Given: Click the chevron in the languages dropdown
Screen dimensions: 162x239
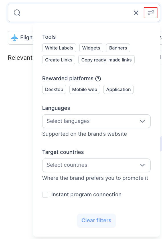Looking at the screenshot, I should tap(142, 121).
